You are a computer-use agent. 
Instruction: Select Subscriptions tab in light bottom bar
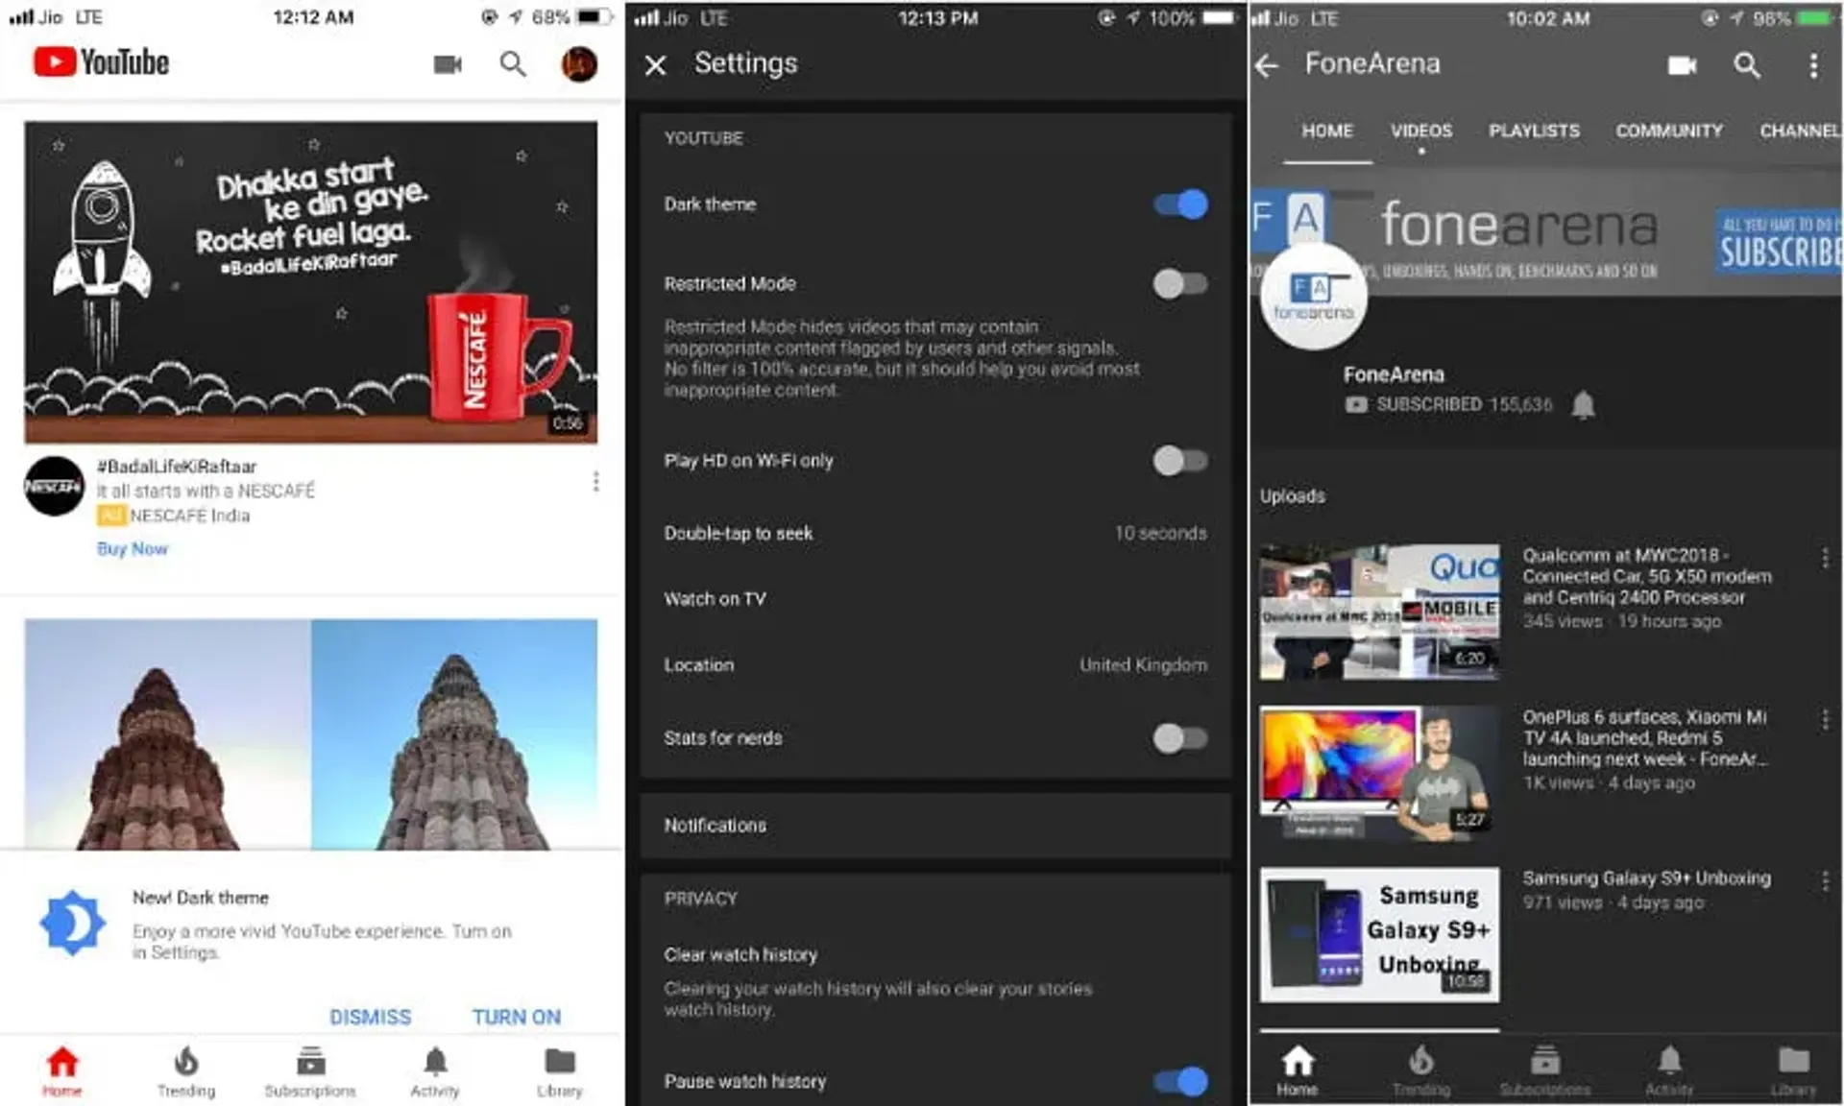point(310,1070)
